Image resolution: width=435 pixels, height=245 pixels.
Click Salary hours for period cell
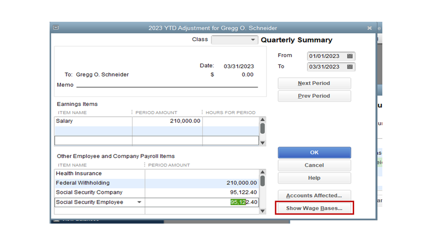tap(230, 121)
